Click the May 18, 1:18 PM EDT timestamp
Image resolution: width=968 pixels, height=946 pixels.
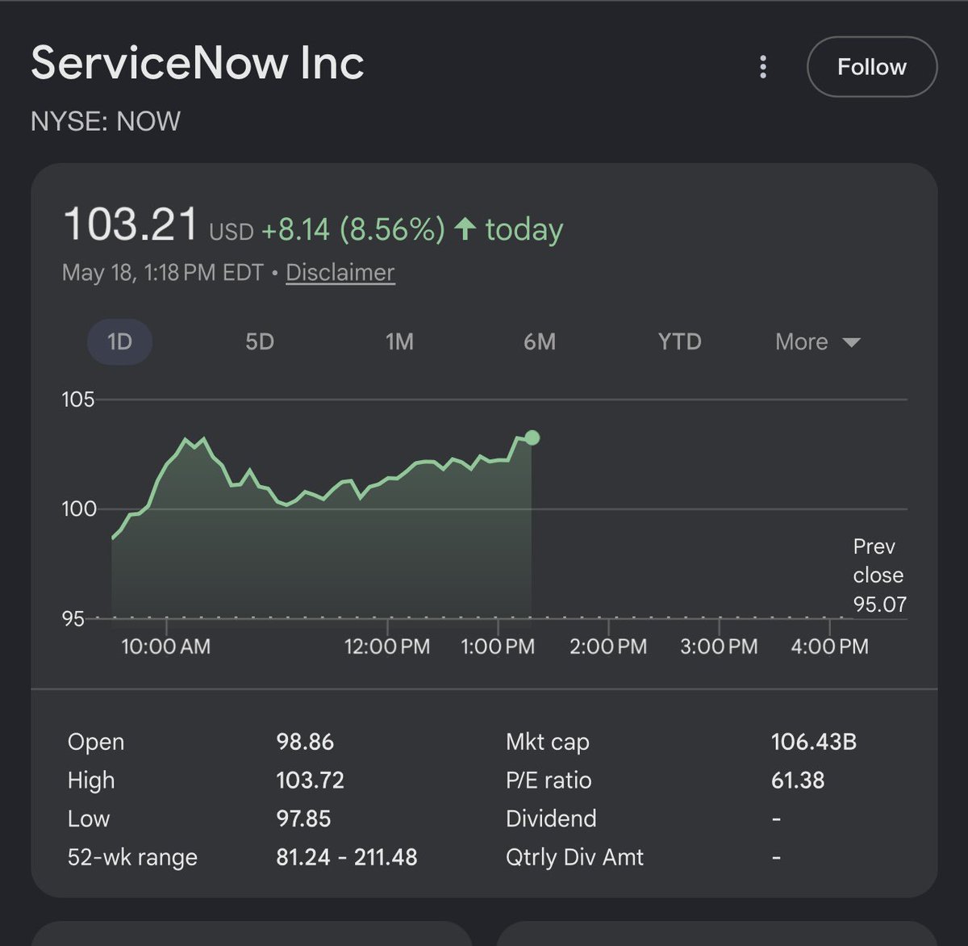tap(163, 273)
